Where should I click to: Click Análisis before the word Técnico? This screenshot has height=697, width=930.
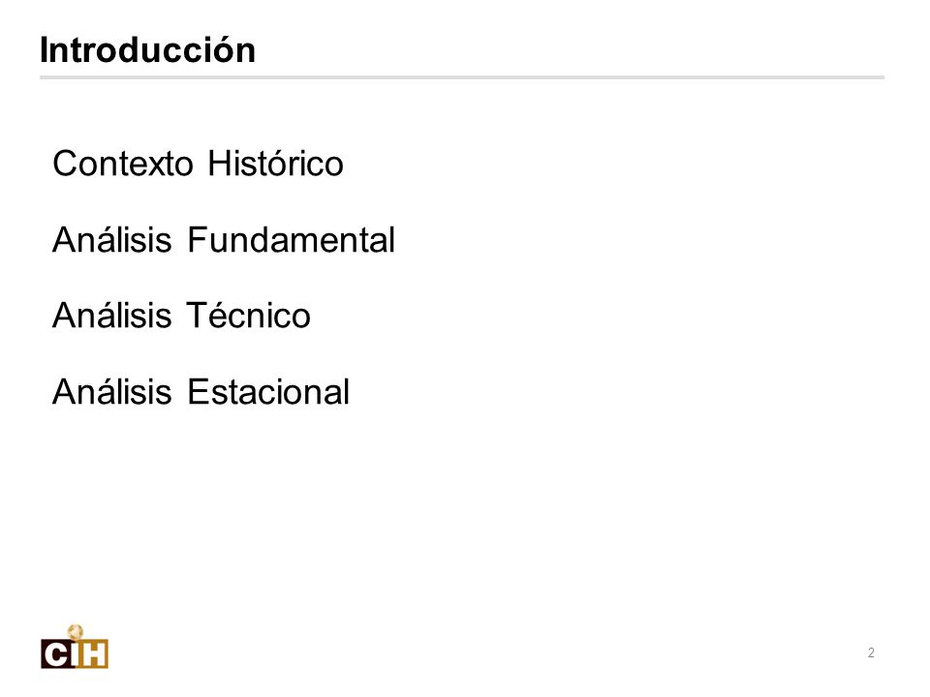111,314
